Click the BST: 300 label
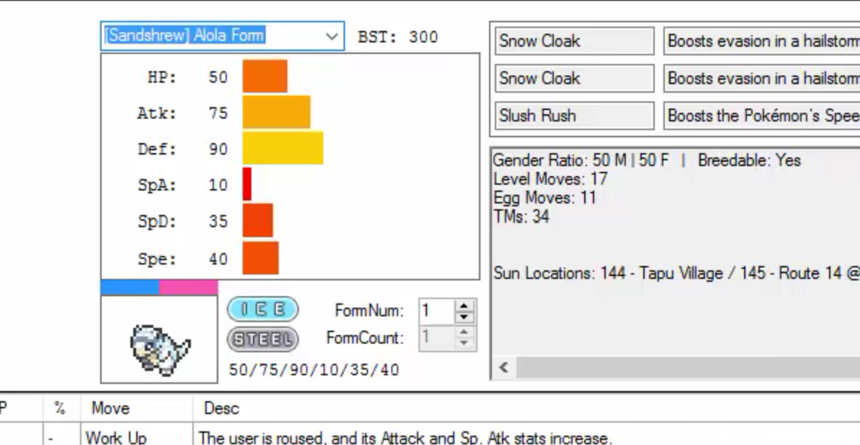The image size is (860, 445). 398,37
